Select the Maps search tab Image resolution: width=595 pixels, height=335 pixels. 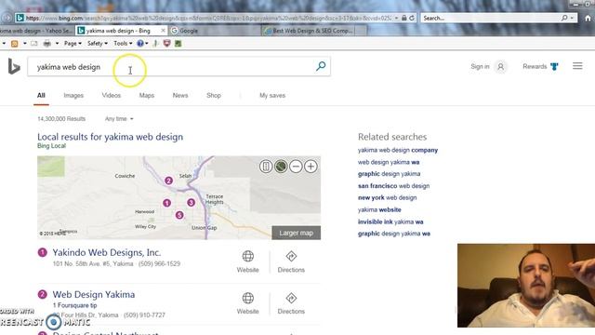pyautogui.click(x=147, y=95)
